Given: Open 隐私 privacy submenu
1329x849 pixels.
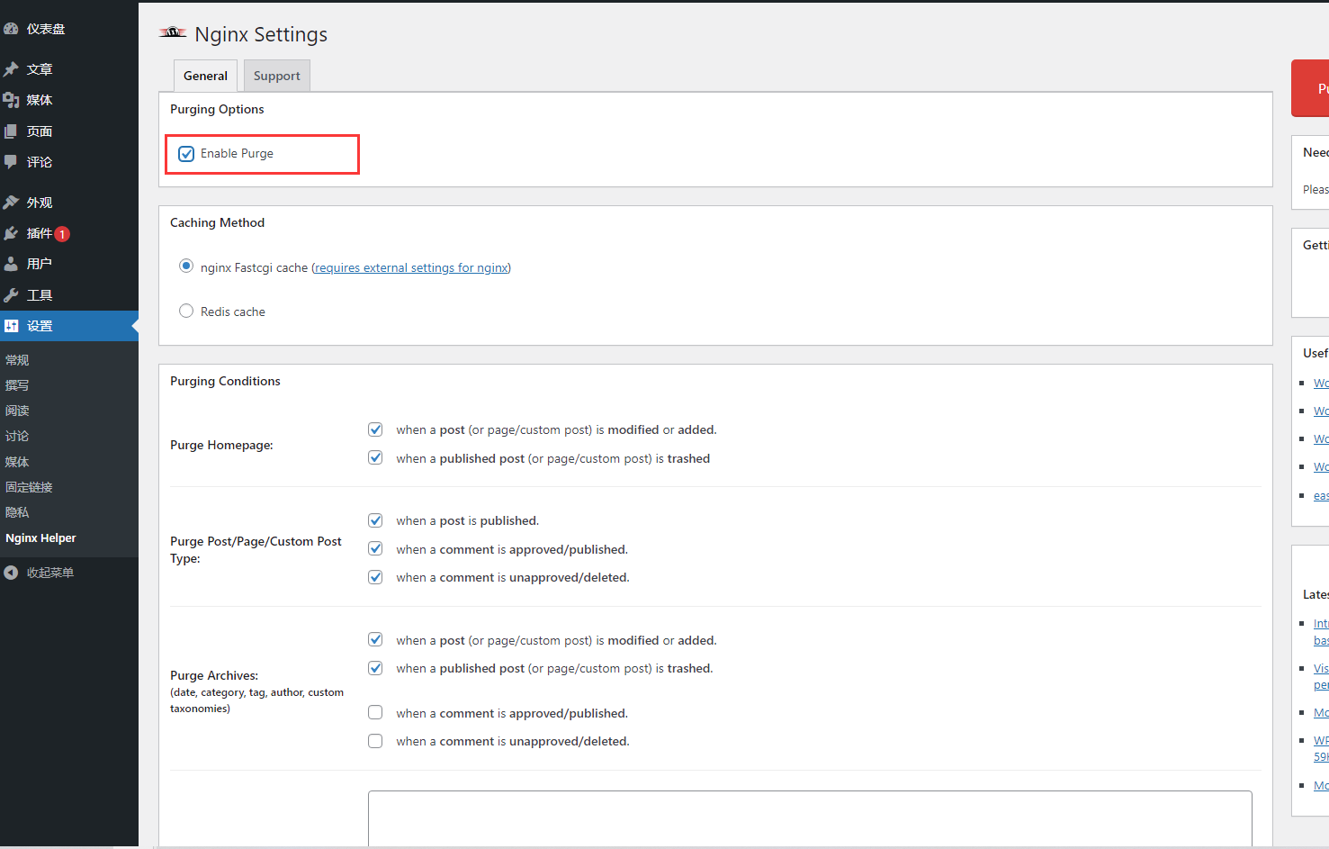Looking at the screenshot, I should pyautogui.click(x=17, y=512).
